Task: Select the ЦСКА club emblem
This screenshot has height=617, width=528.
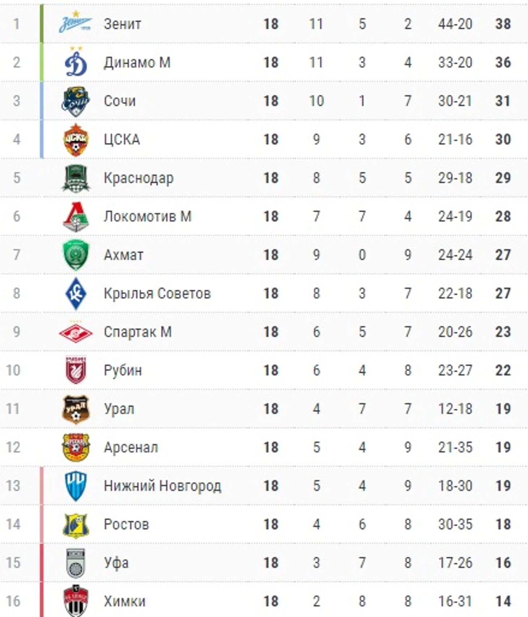Action: (76, 140)
